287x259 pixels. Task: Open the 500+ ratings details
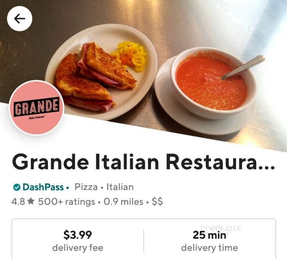click(x=67, y=202)
